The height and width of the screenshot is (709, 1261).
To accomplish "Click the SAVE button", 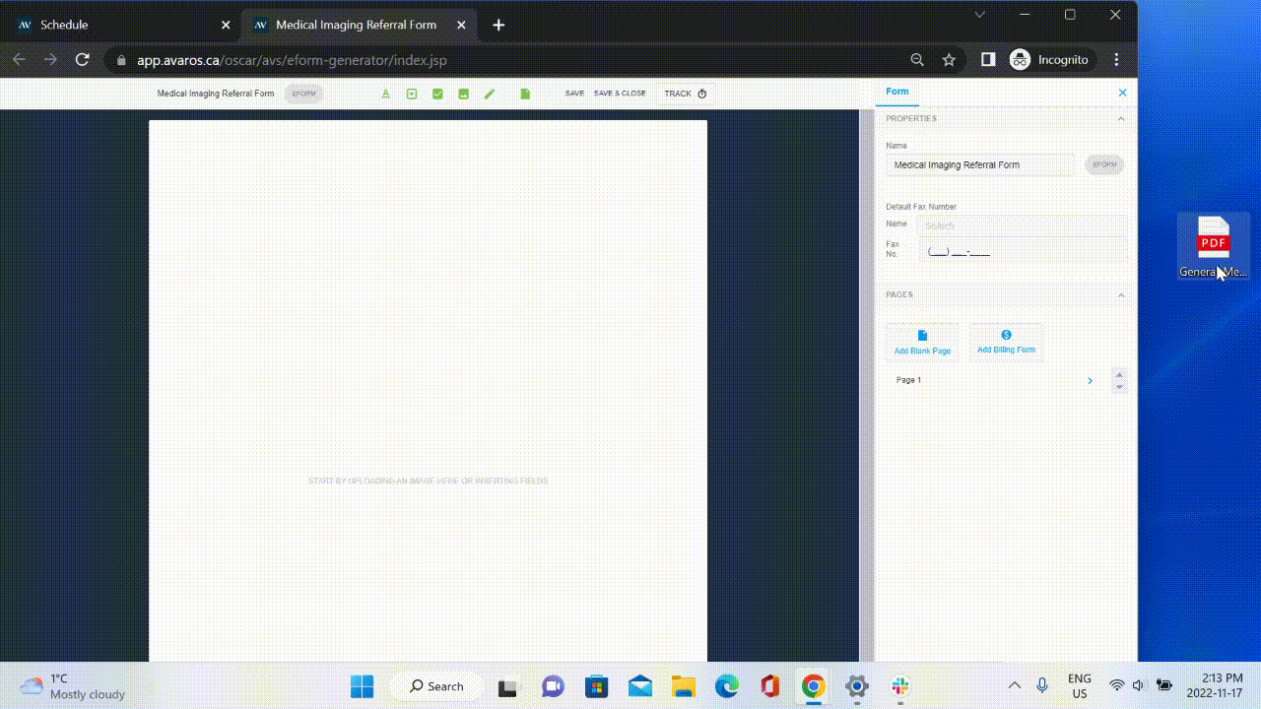I will pyautogui.click(x=574, y=94).
